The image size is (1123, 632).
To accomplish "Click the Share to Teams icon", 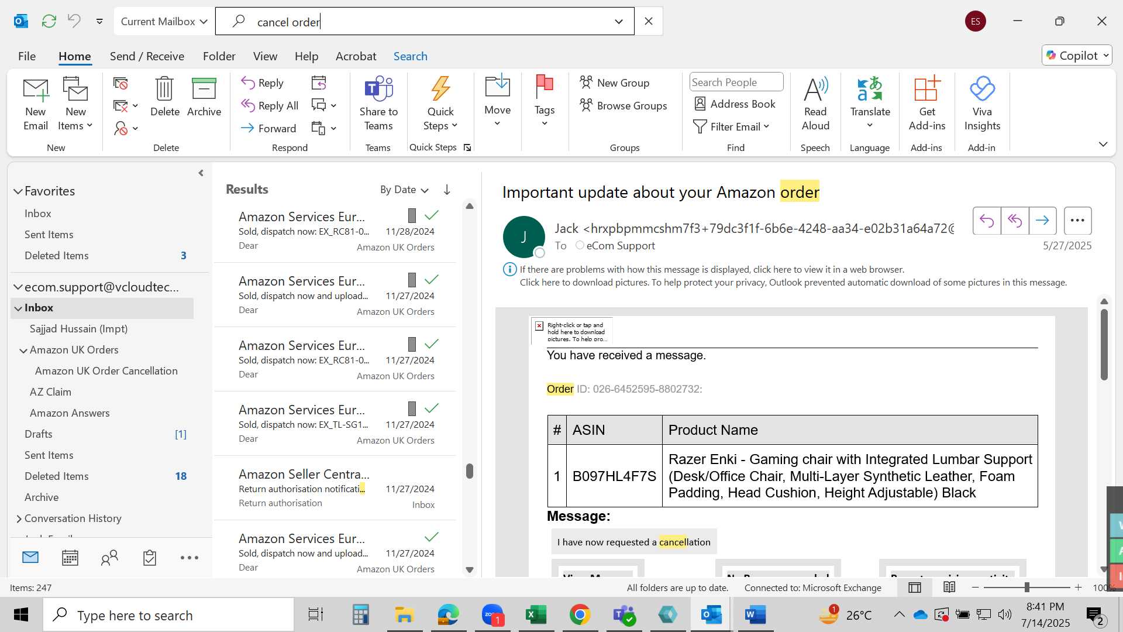I will 378,104.
